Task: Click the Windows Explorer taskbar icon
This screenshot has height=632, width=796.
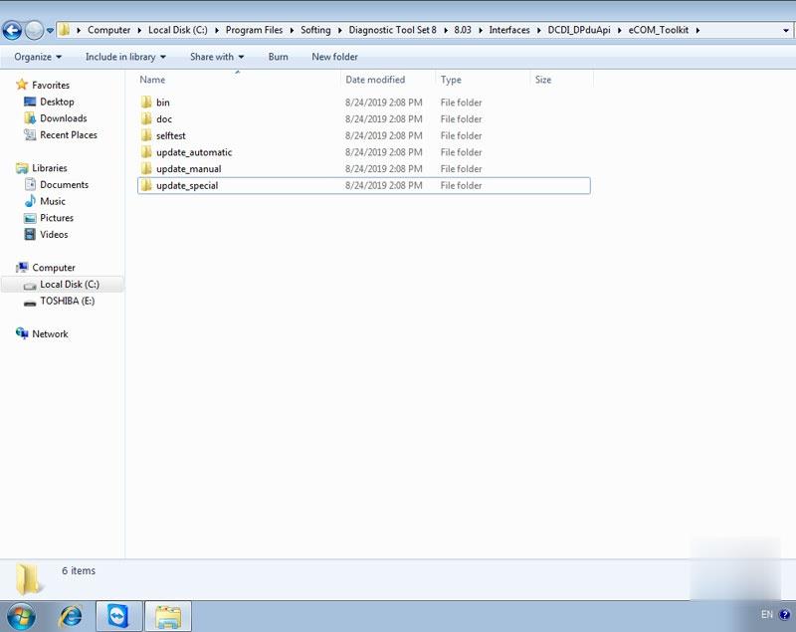Action: coord(167,615)
